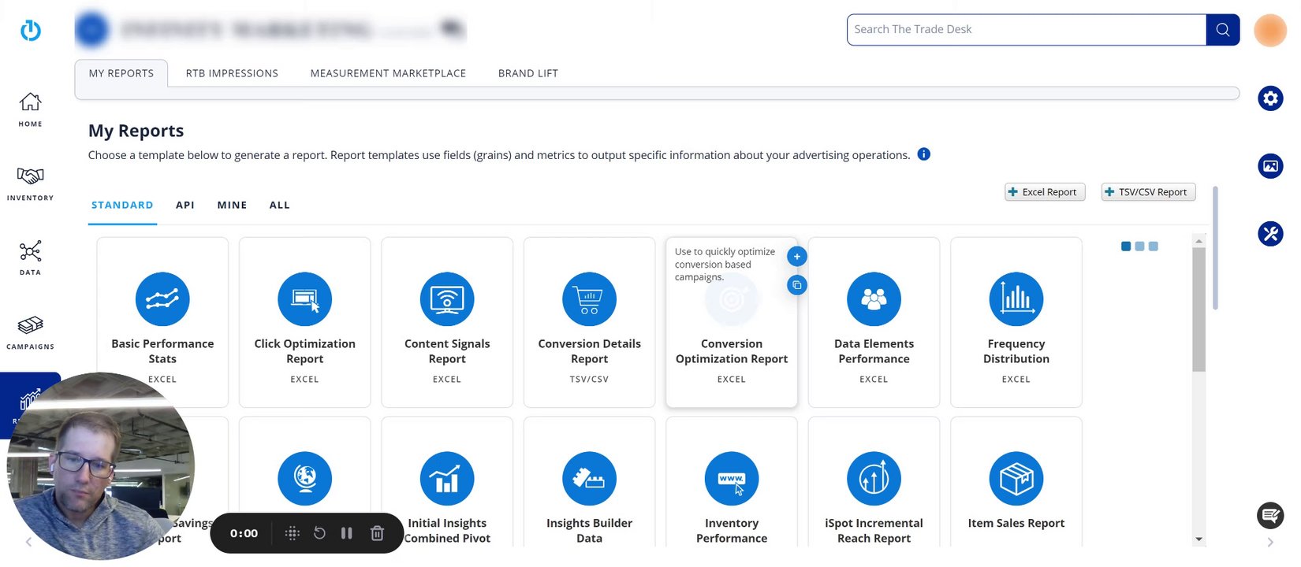Select the Mine templates filter
The width and height of the screenshot is (1301, 567).
pos(232,205)
